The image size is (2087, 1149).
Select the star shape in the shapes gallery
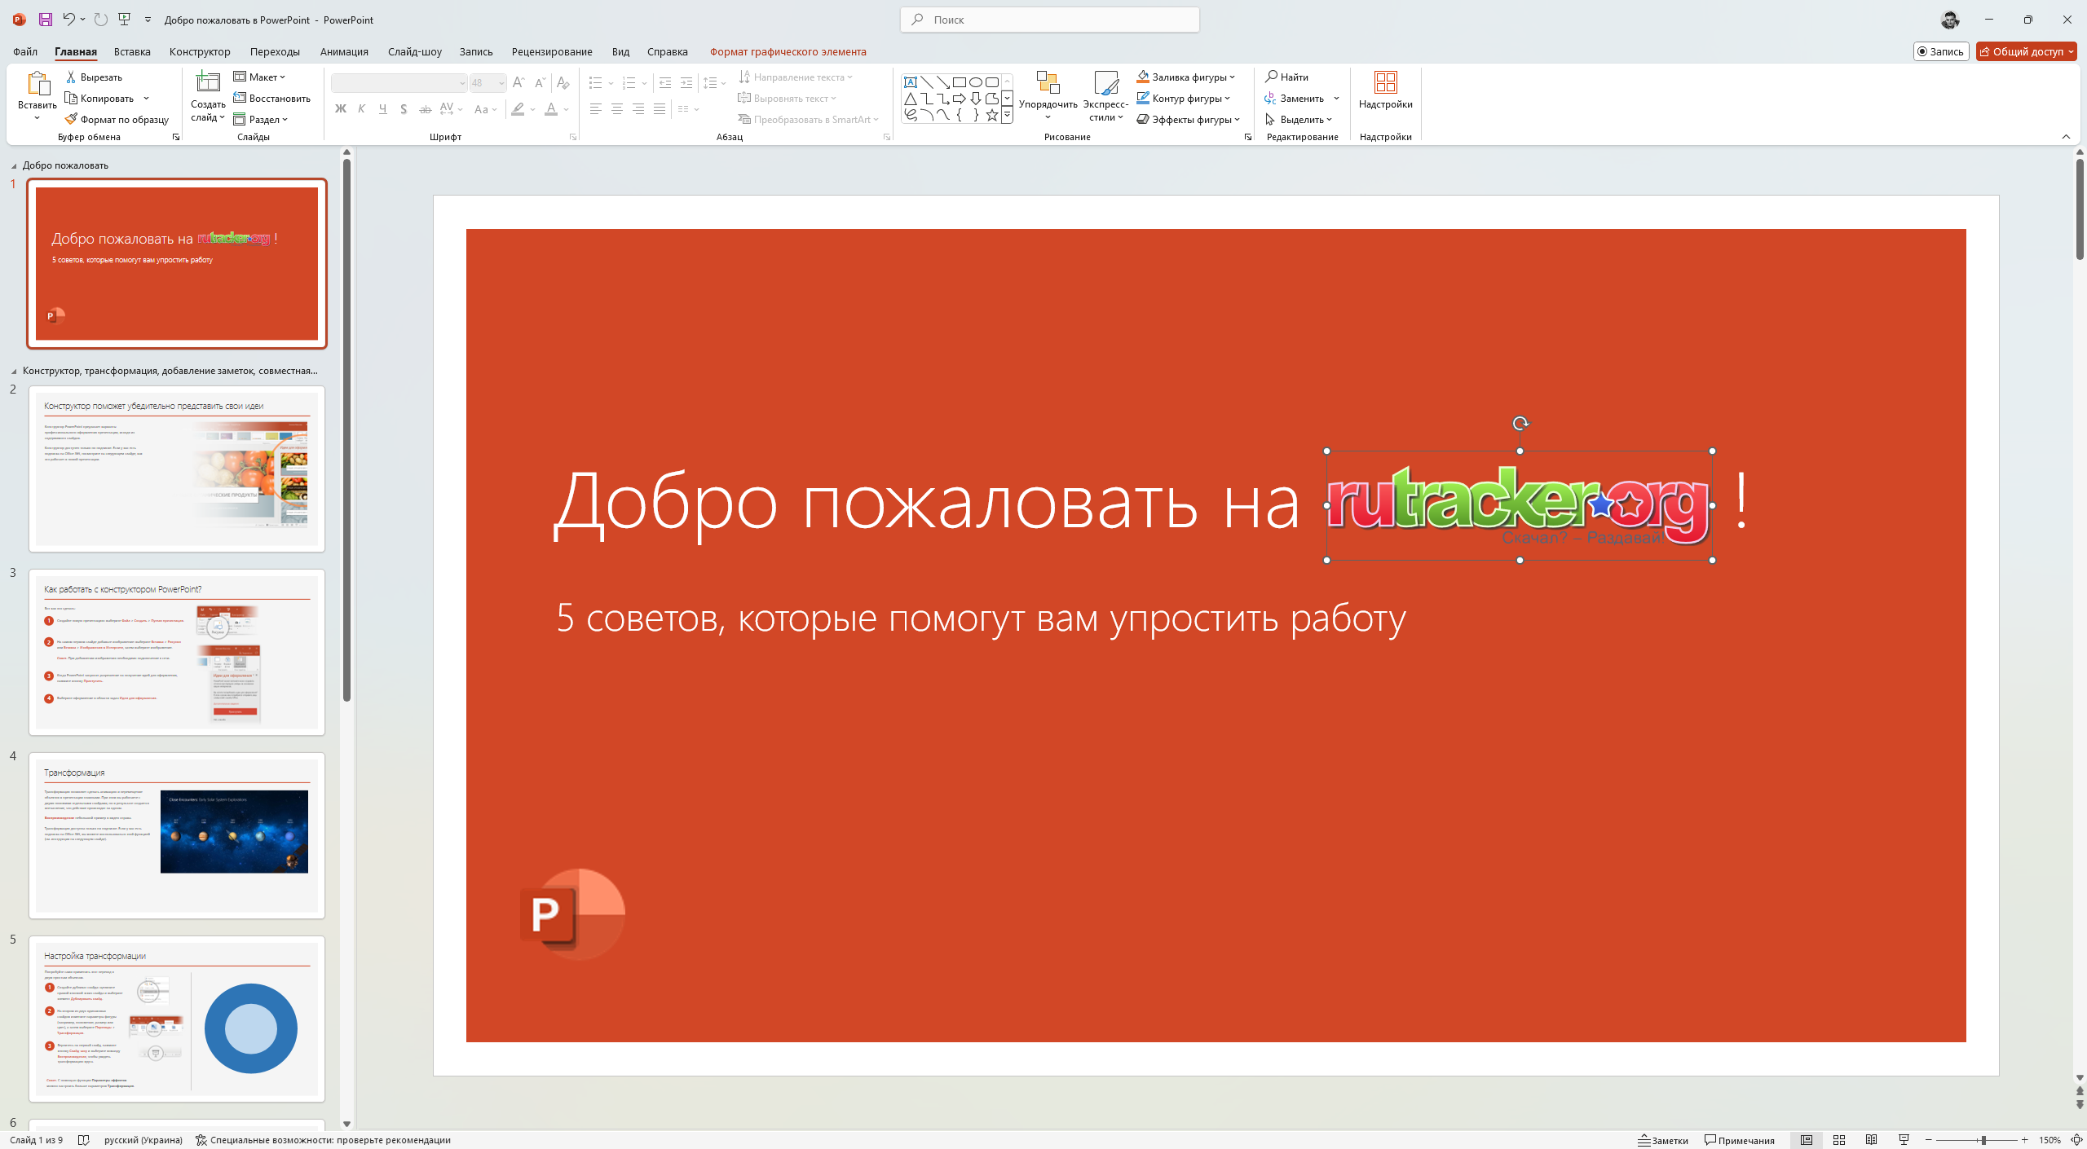point(991,115)
